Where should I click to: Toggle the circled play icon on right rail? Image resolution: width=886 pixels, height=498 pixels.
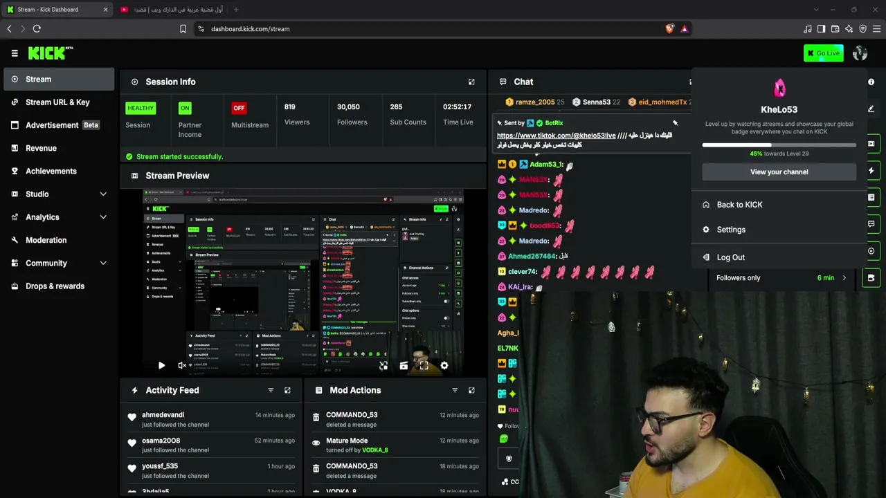tap(871, 251)
